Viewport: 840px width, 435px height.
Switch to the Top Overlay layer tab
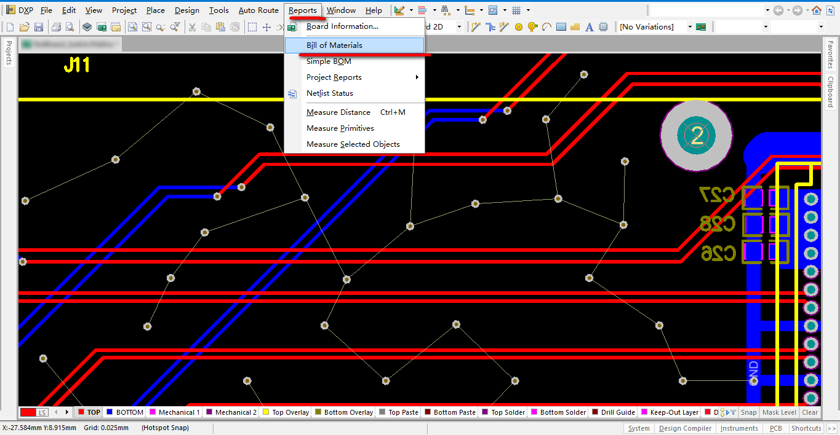(286, 412)
